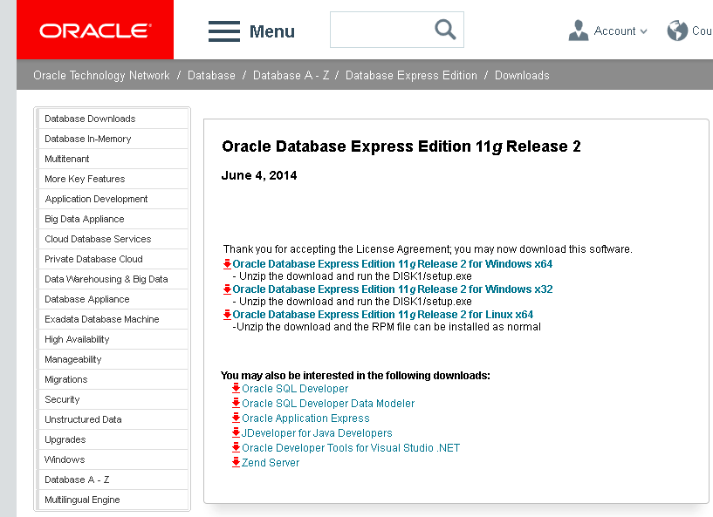This screenshot has width=713, height=517.
Task: Open Database Appliance in sidebar
Action: tap(113, 299)
